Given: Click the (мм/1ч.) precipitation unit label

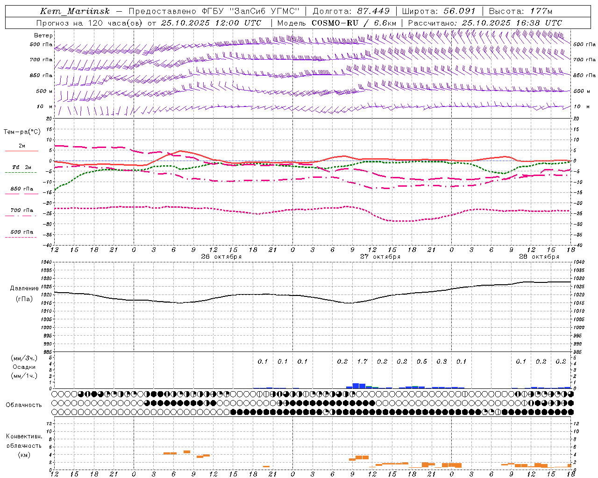Looking at the screenshot, I should coord(24,376).
